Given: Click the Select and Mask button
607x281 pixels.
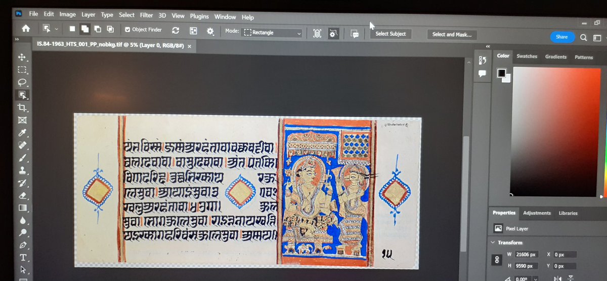Looking at the screenshot, I should pyautogui.click(x=452, y=34).
